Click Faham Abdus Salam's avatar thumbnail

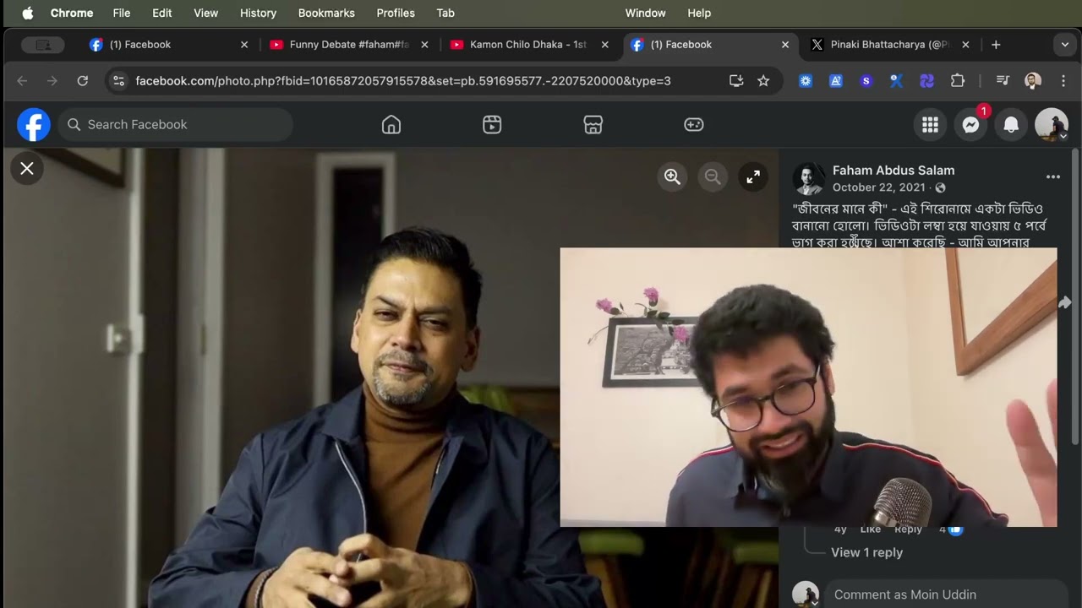808,179
